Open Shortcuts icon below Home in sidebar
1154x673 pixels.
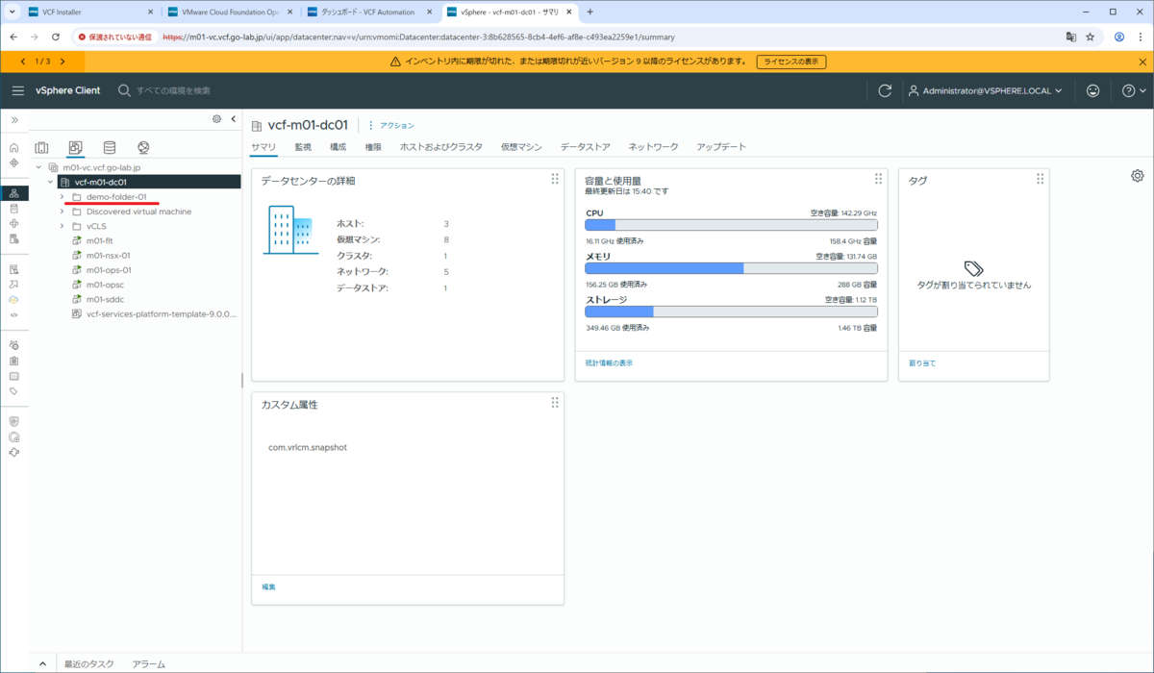tap(14, 163)
